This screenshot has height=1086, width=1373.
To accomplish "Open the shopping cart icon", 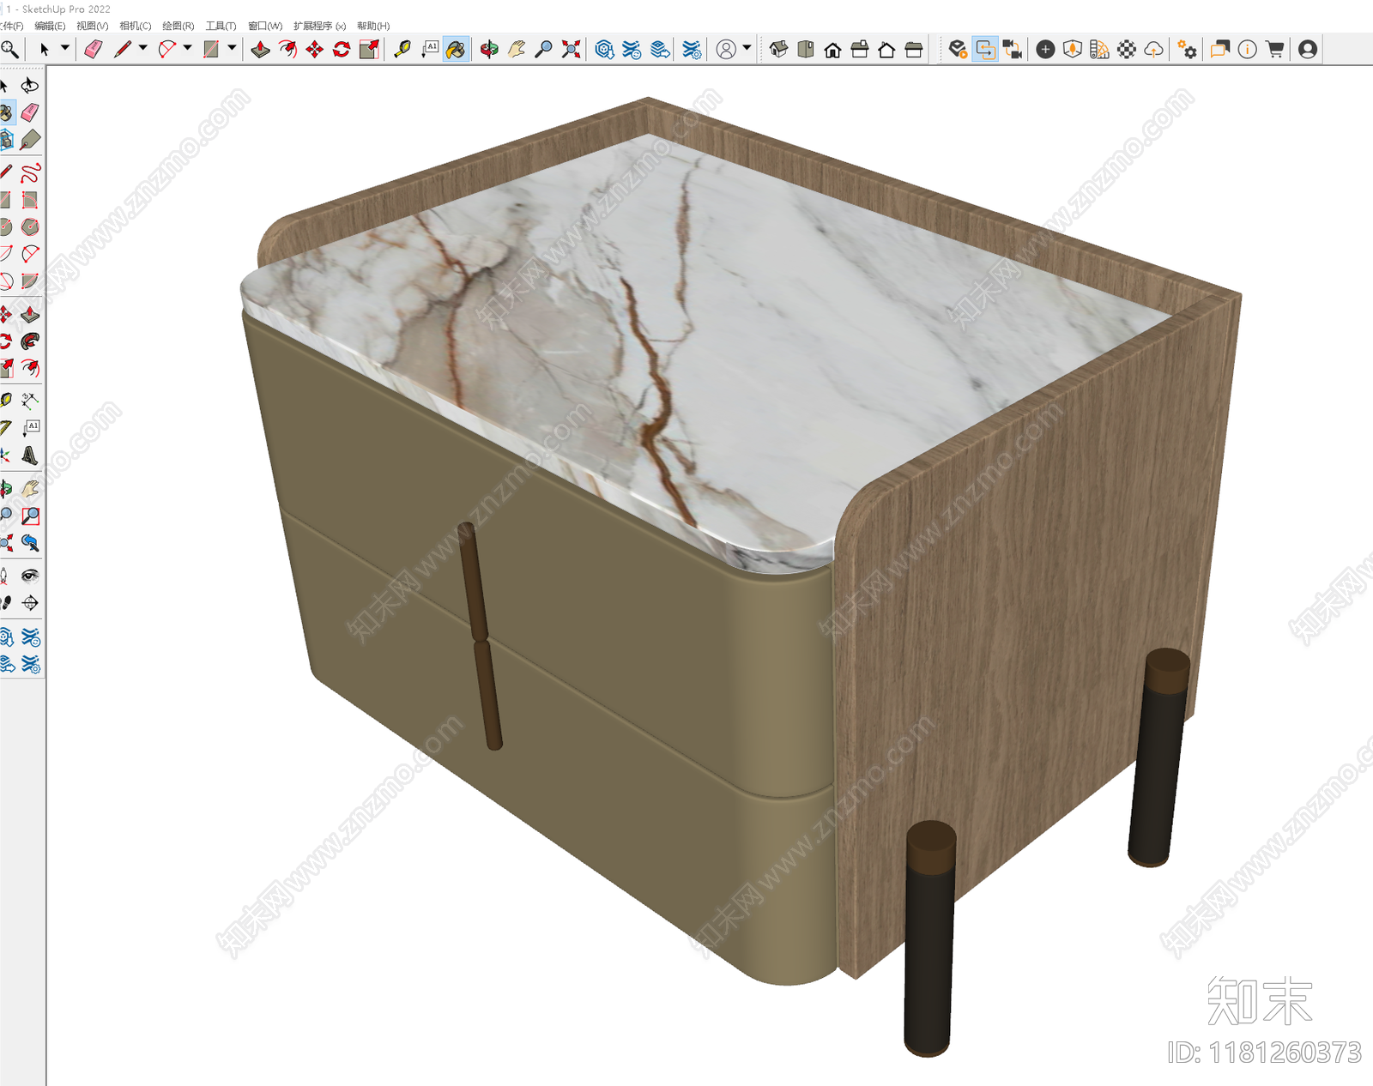I will tap(1275, 50).
